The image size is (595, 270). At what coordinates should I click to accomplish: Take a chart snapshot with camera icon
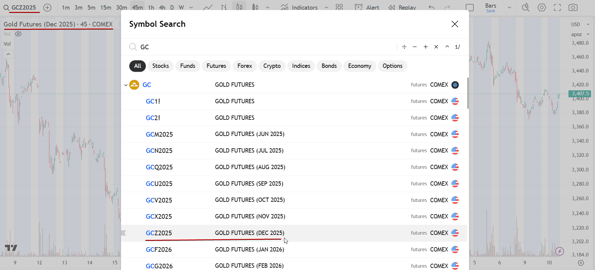(x=573, y=7)
